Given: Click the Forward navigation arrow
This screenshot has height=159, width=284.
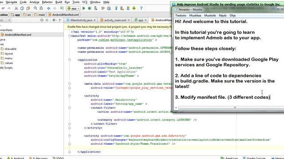Looking at the screenshot, I should pyautogui.click(x=54, y=8).
